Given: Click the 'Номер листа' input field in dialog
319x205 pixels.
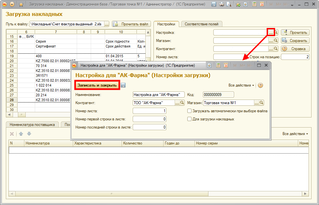Looking at the screenshot, I should tap(150, 111).
